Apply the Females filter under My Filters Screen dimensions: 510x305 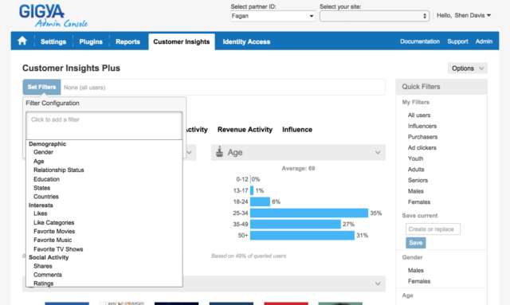coord(419,202)
